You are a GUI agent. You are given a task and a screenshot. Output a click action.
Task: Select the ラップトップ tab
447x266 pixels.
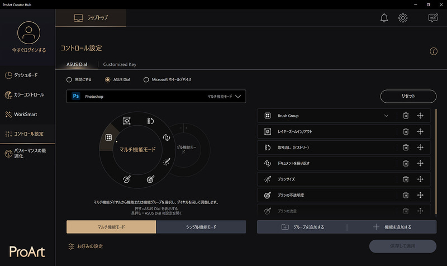[91, 18]
